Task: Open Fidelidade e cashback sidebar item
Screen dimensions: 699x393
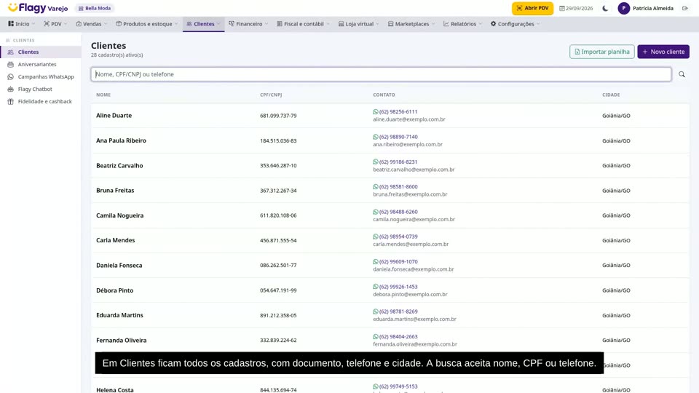Action: 44,102
